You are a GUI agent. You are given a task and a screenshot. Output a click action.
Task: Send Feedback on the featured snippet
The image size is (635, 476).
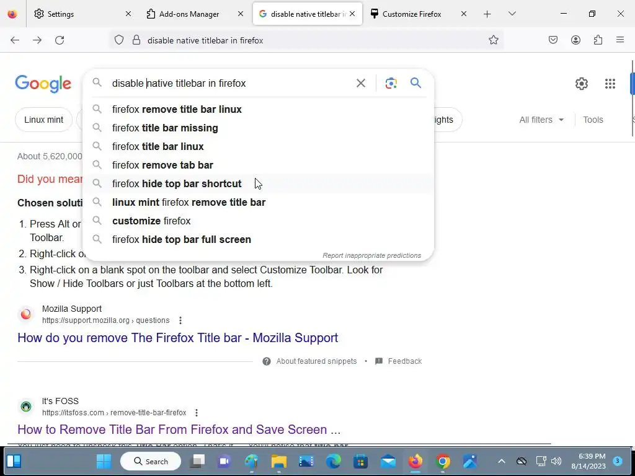404,361
